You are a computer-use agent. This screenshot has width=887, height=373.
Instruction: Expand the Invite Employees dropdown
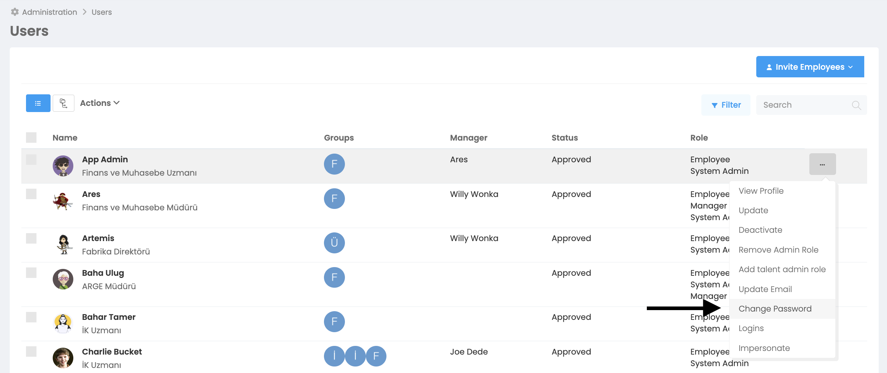810,67
